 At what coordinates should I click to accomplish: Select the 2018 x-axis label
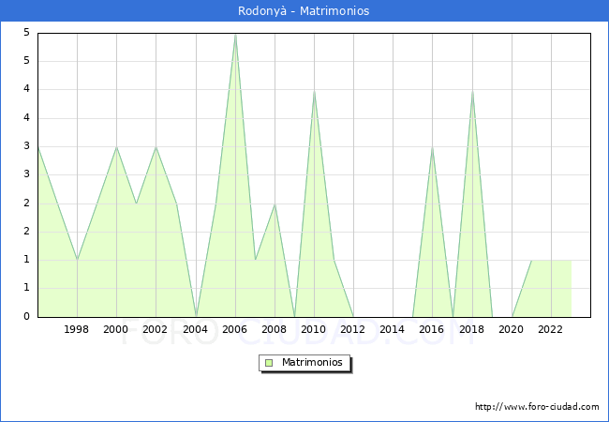click(x=471, y=329)
